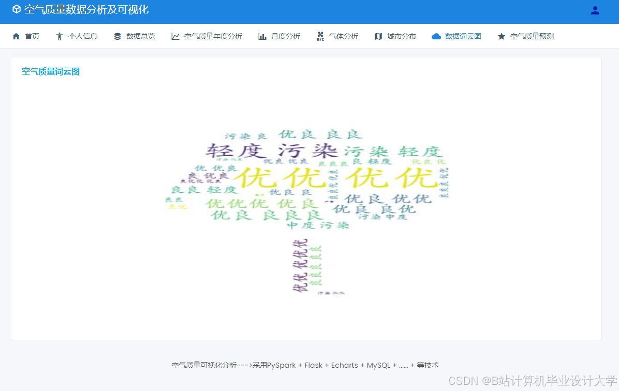Click the line-chart icon for 空气质量年度分析
The height and width of the screenshot is (391, 619).
pyautogui.click(x=175, y=36)
